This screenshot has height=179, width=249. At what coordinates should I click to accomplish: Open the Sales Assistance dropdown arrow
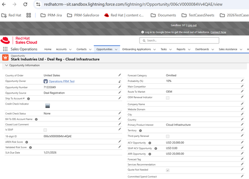(x=241, y=49)
